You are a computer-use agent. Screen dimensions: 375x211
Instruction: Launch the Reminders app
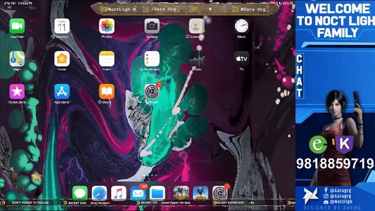152,59
